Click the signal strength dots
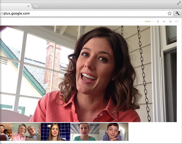This screenshot has height=144, width=182. point(149,22)
